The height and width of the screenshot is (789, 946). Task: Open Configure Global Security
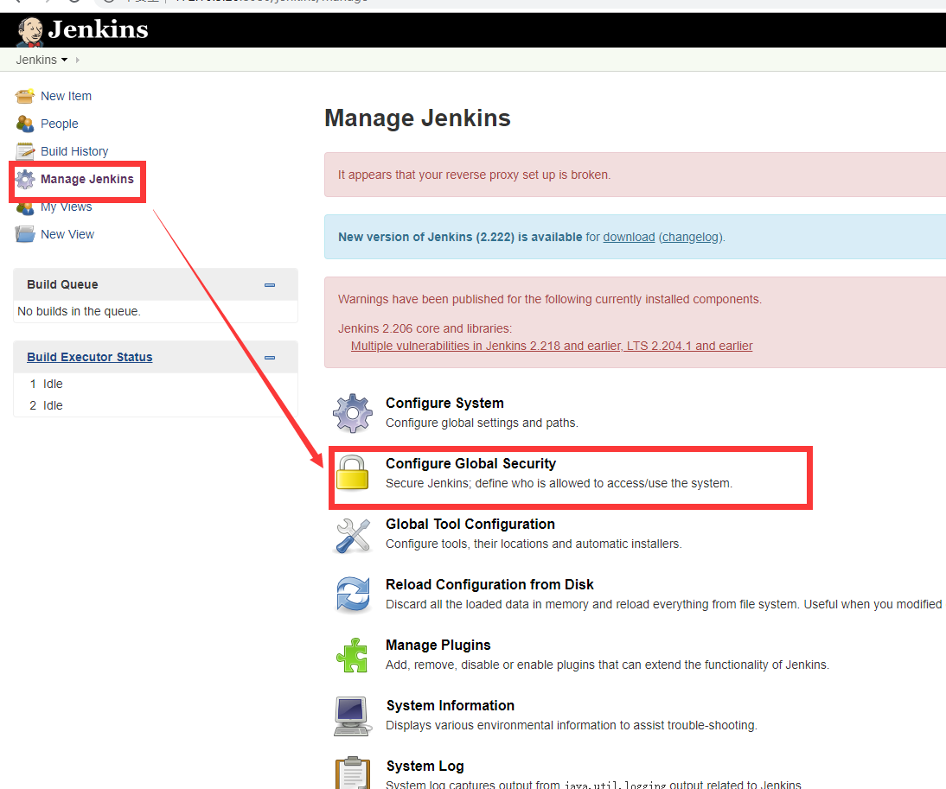[470, 463]
